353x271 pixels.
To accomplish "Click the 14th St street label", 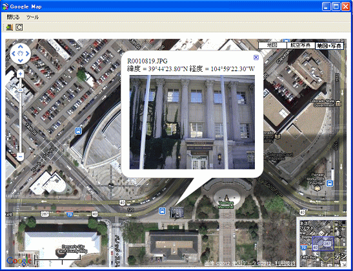I will [31, 129].
